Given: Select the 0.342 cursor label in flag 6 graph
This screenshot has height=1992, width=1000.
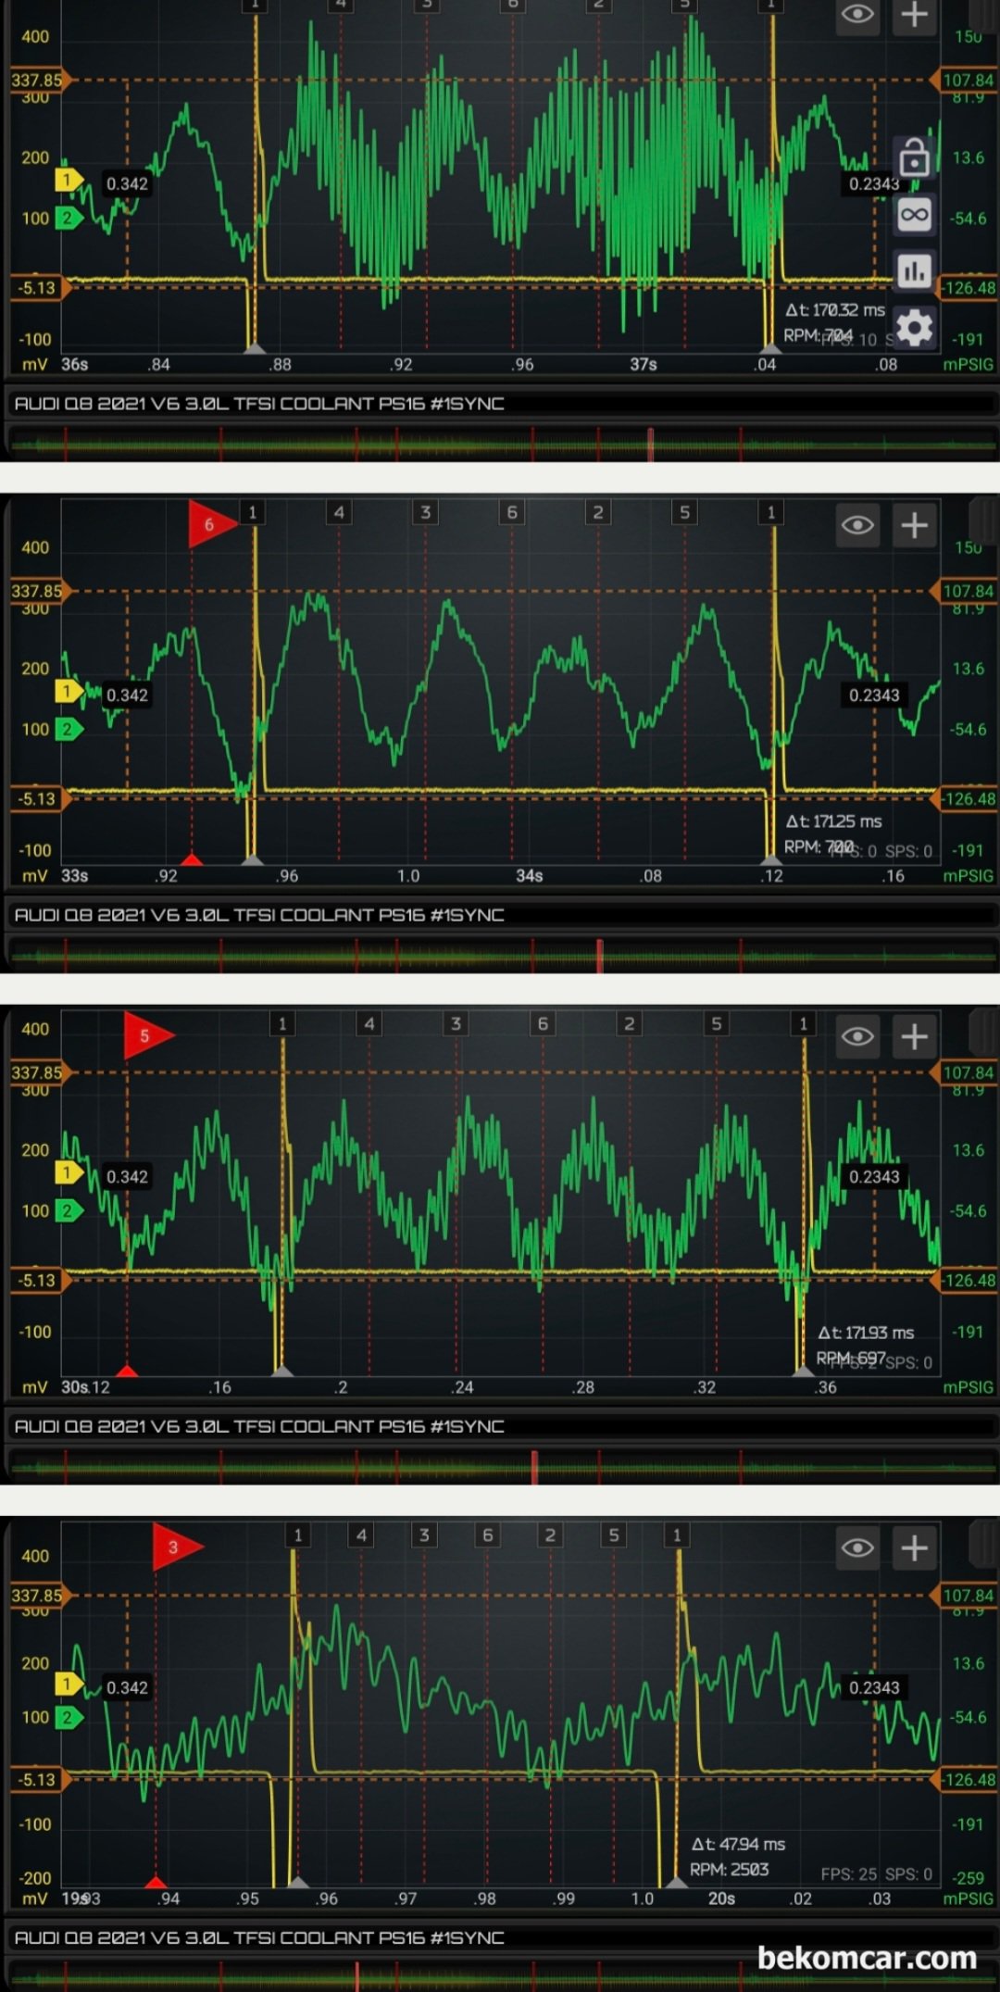Looking at the screenshot, I should coord(127,695).
